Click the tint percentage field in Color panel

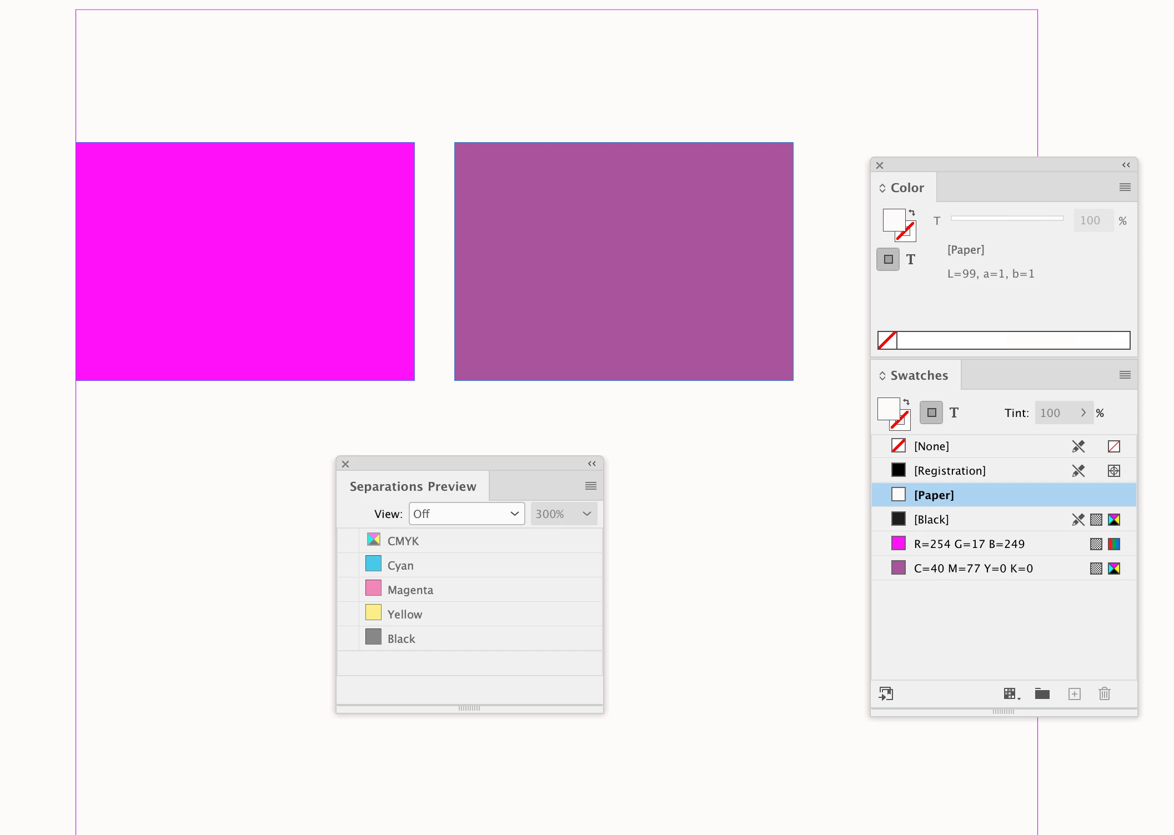click(1092, 221)
